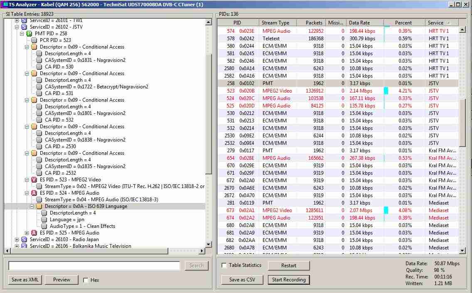This screenshot has height=293, width=472.
Task: Click the PCR PID 523 node icon
Action: (34, 40)
